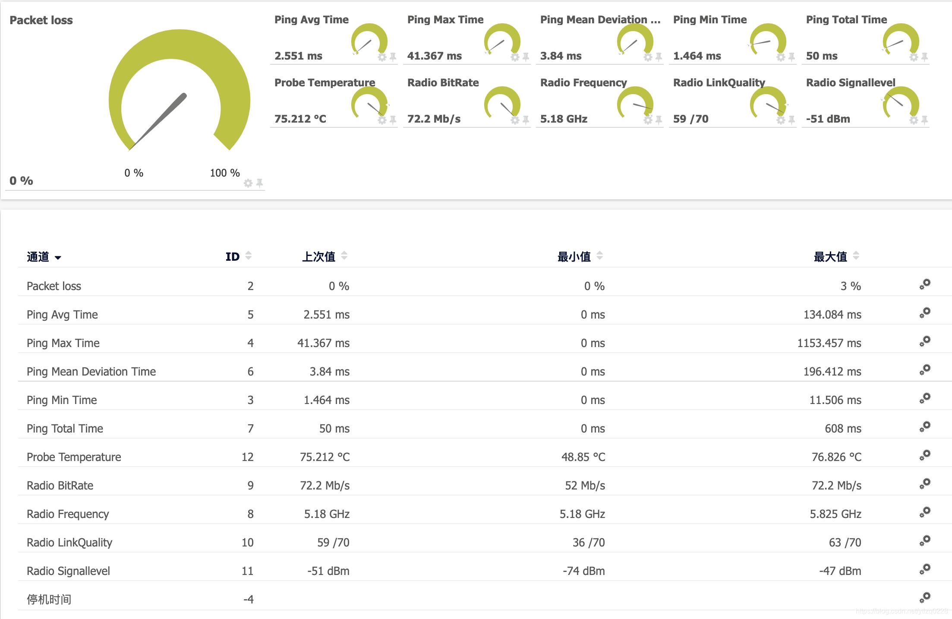This screenshot has width=952, height=619.
Task: Sort table by ID column
Action: point(238,256)
